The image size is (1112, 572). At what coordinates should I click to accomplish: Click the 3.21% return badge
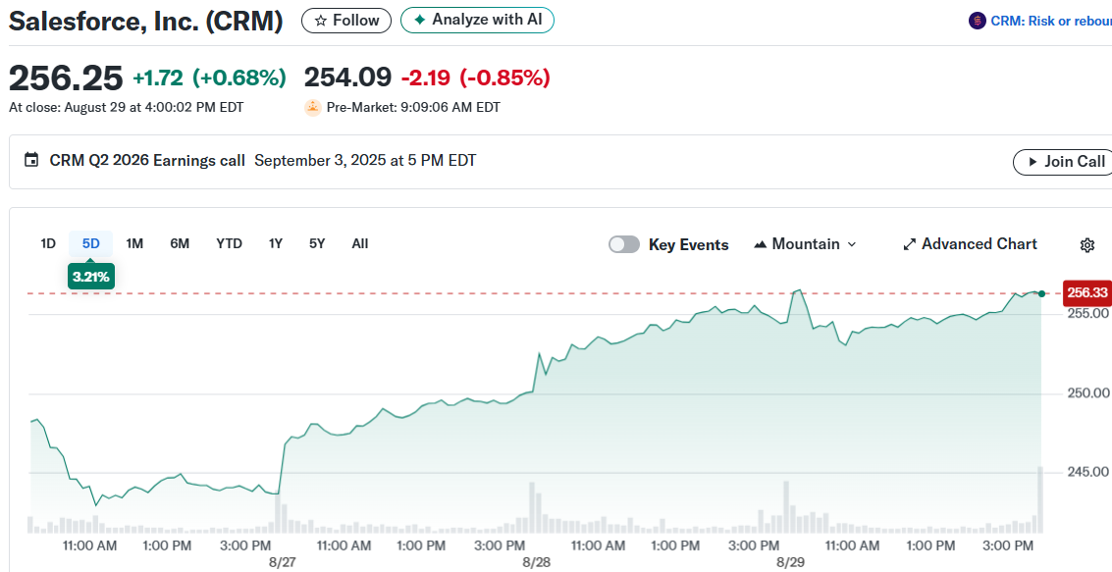click(x=90, y=277)
